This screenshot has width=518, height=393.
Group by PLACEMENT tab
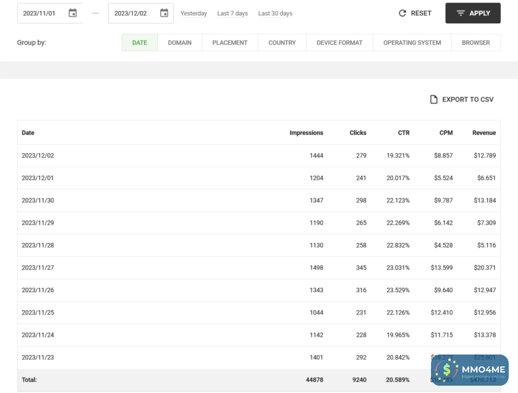point(230,42)
